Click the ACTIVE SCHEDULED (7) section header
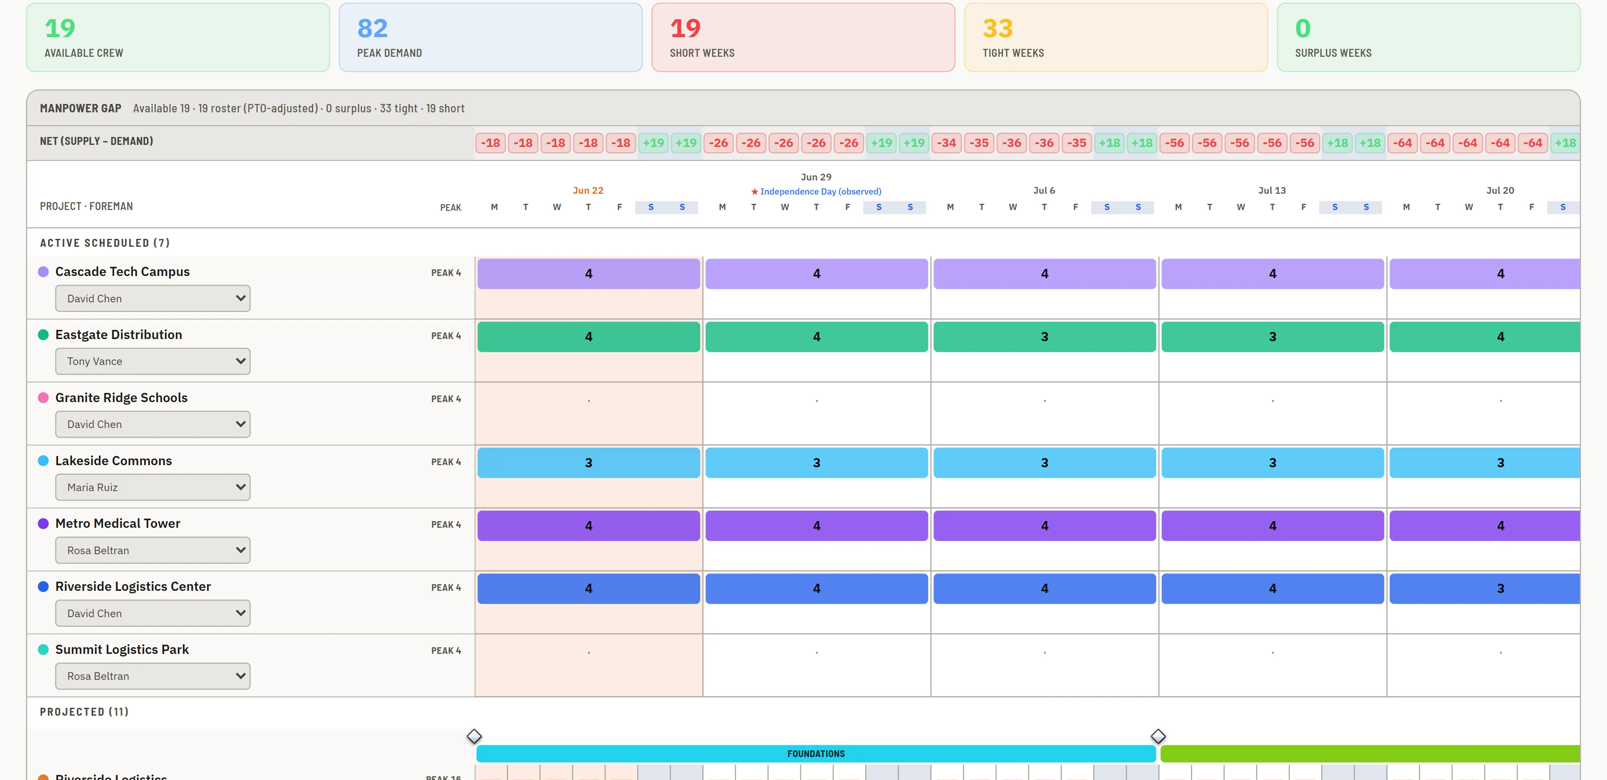The width and height of the screenshot is (1607, 780). [x=105, y=243]
